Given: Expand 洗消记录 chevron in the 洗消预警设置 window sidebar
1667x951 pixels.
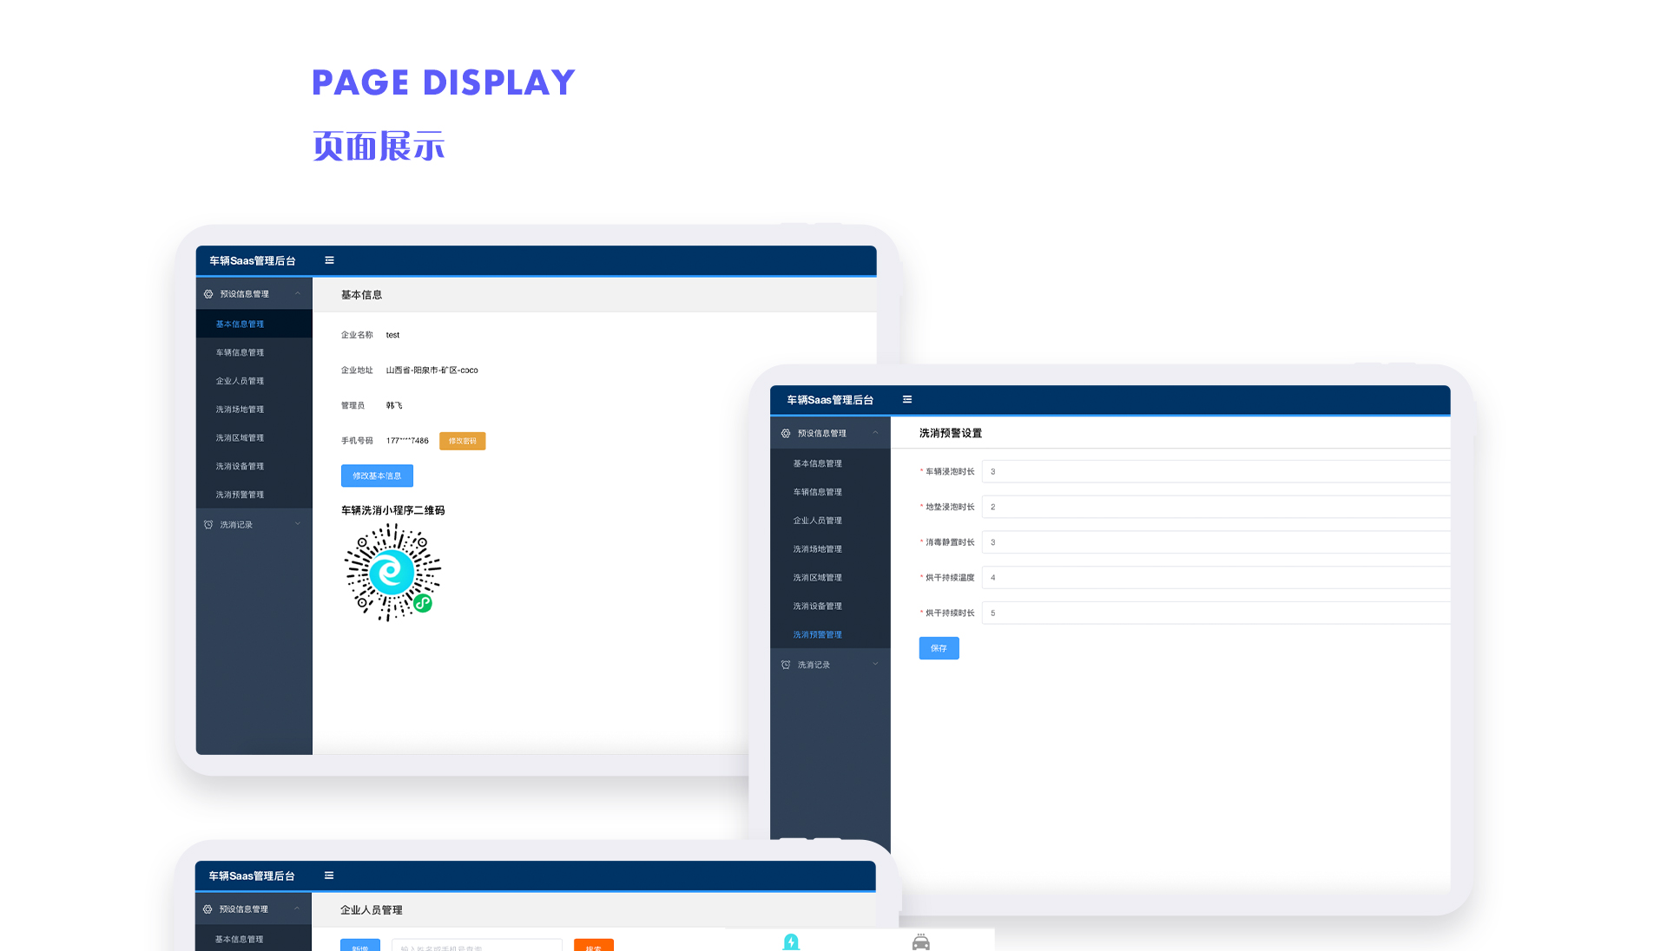Looking at the screenshot, I should 875,665.
